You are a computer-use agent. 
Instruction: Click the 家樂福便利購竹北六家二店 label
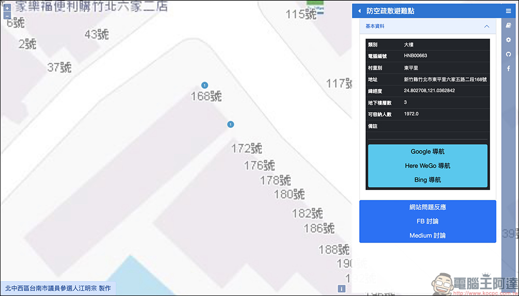[92, 6]
